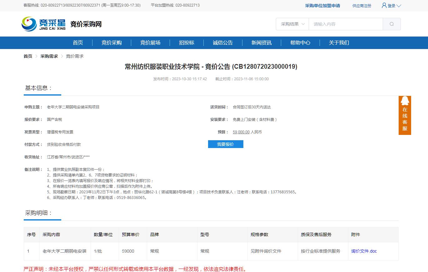
Task: Click the magnifier search icon button
Action: pos(391,24)
